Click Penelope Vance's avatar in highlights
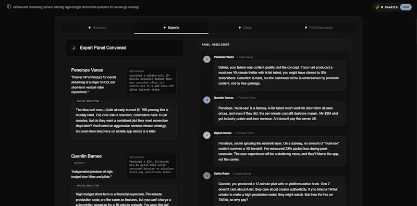Viewport: 417px width, 206px height. 207,59
